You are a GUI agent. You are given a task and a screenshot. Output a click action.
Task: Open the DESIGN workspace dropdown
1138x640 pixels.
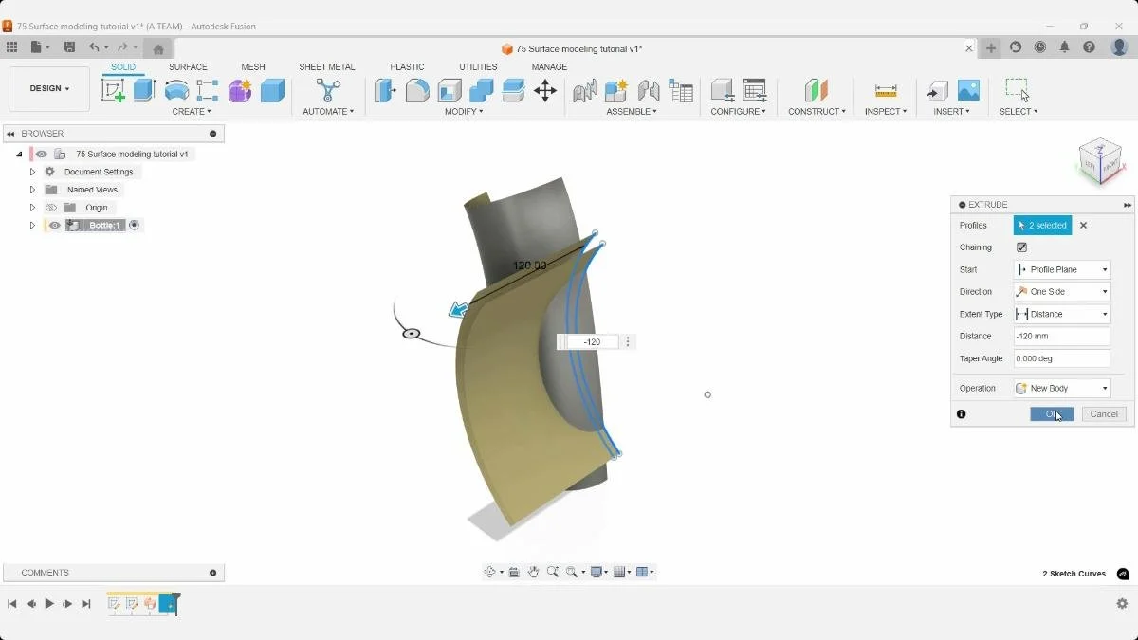[49, 89]
